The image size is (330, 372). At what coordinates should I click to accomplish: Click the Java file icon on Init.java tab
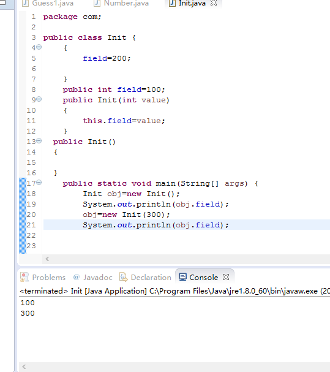coord(173,3)
